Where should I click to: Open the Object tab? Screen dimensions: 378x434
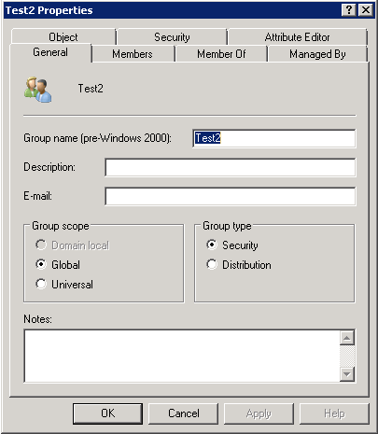tap(63, 37)
